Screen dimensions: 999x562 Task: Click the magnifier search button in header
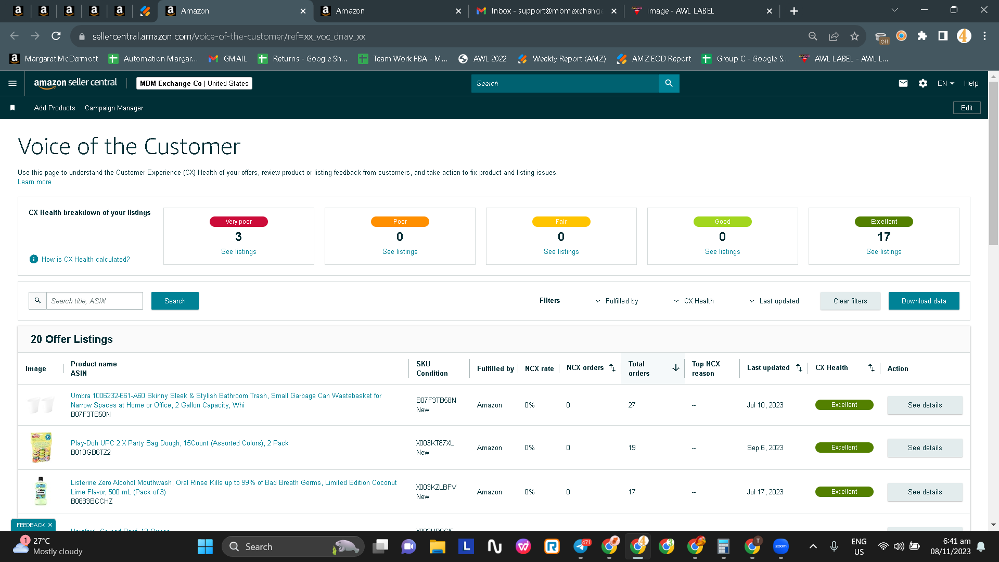click(x=669, y=83)
